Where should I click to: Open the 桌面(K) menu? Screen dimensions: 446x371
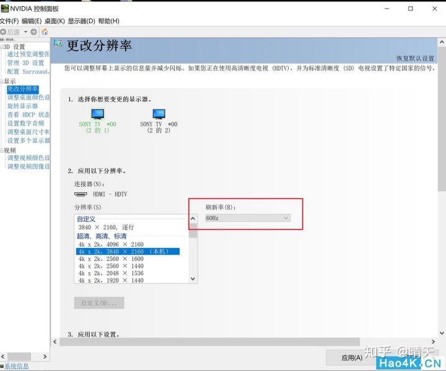[55, 21]
